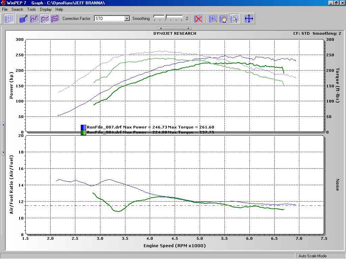Select the hand pan tool
Viewport: 346px width, 259px height.
click(x=224, y=19)
